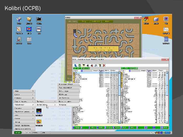183x137 pixels.
Task: Click 5 Copy in file manager function bar
Action: tap(108, 128)
